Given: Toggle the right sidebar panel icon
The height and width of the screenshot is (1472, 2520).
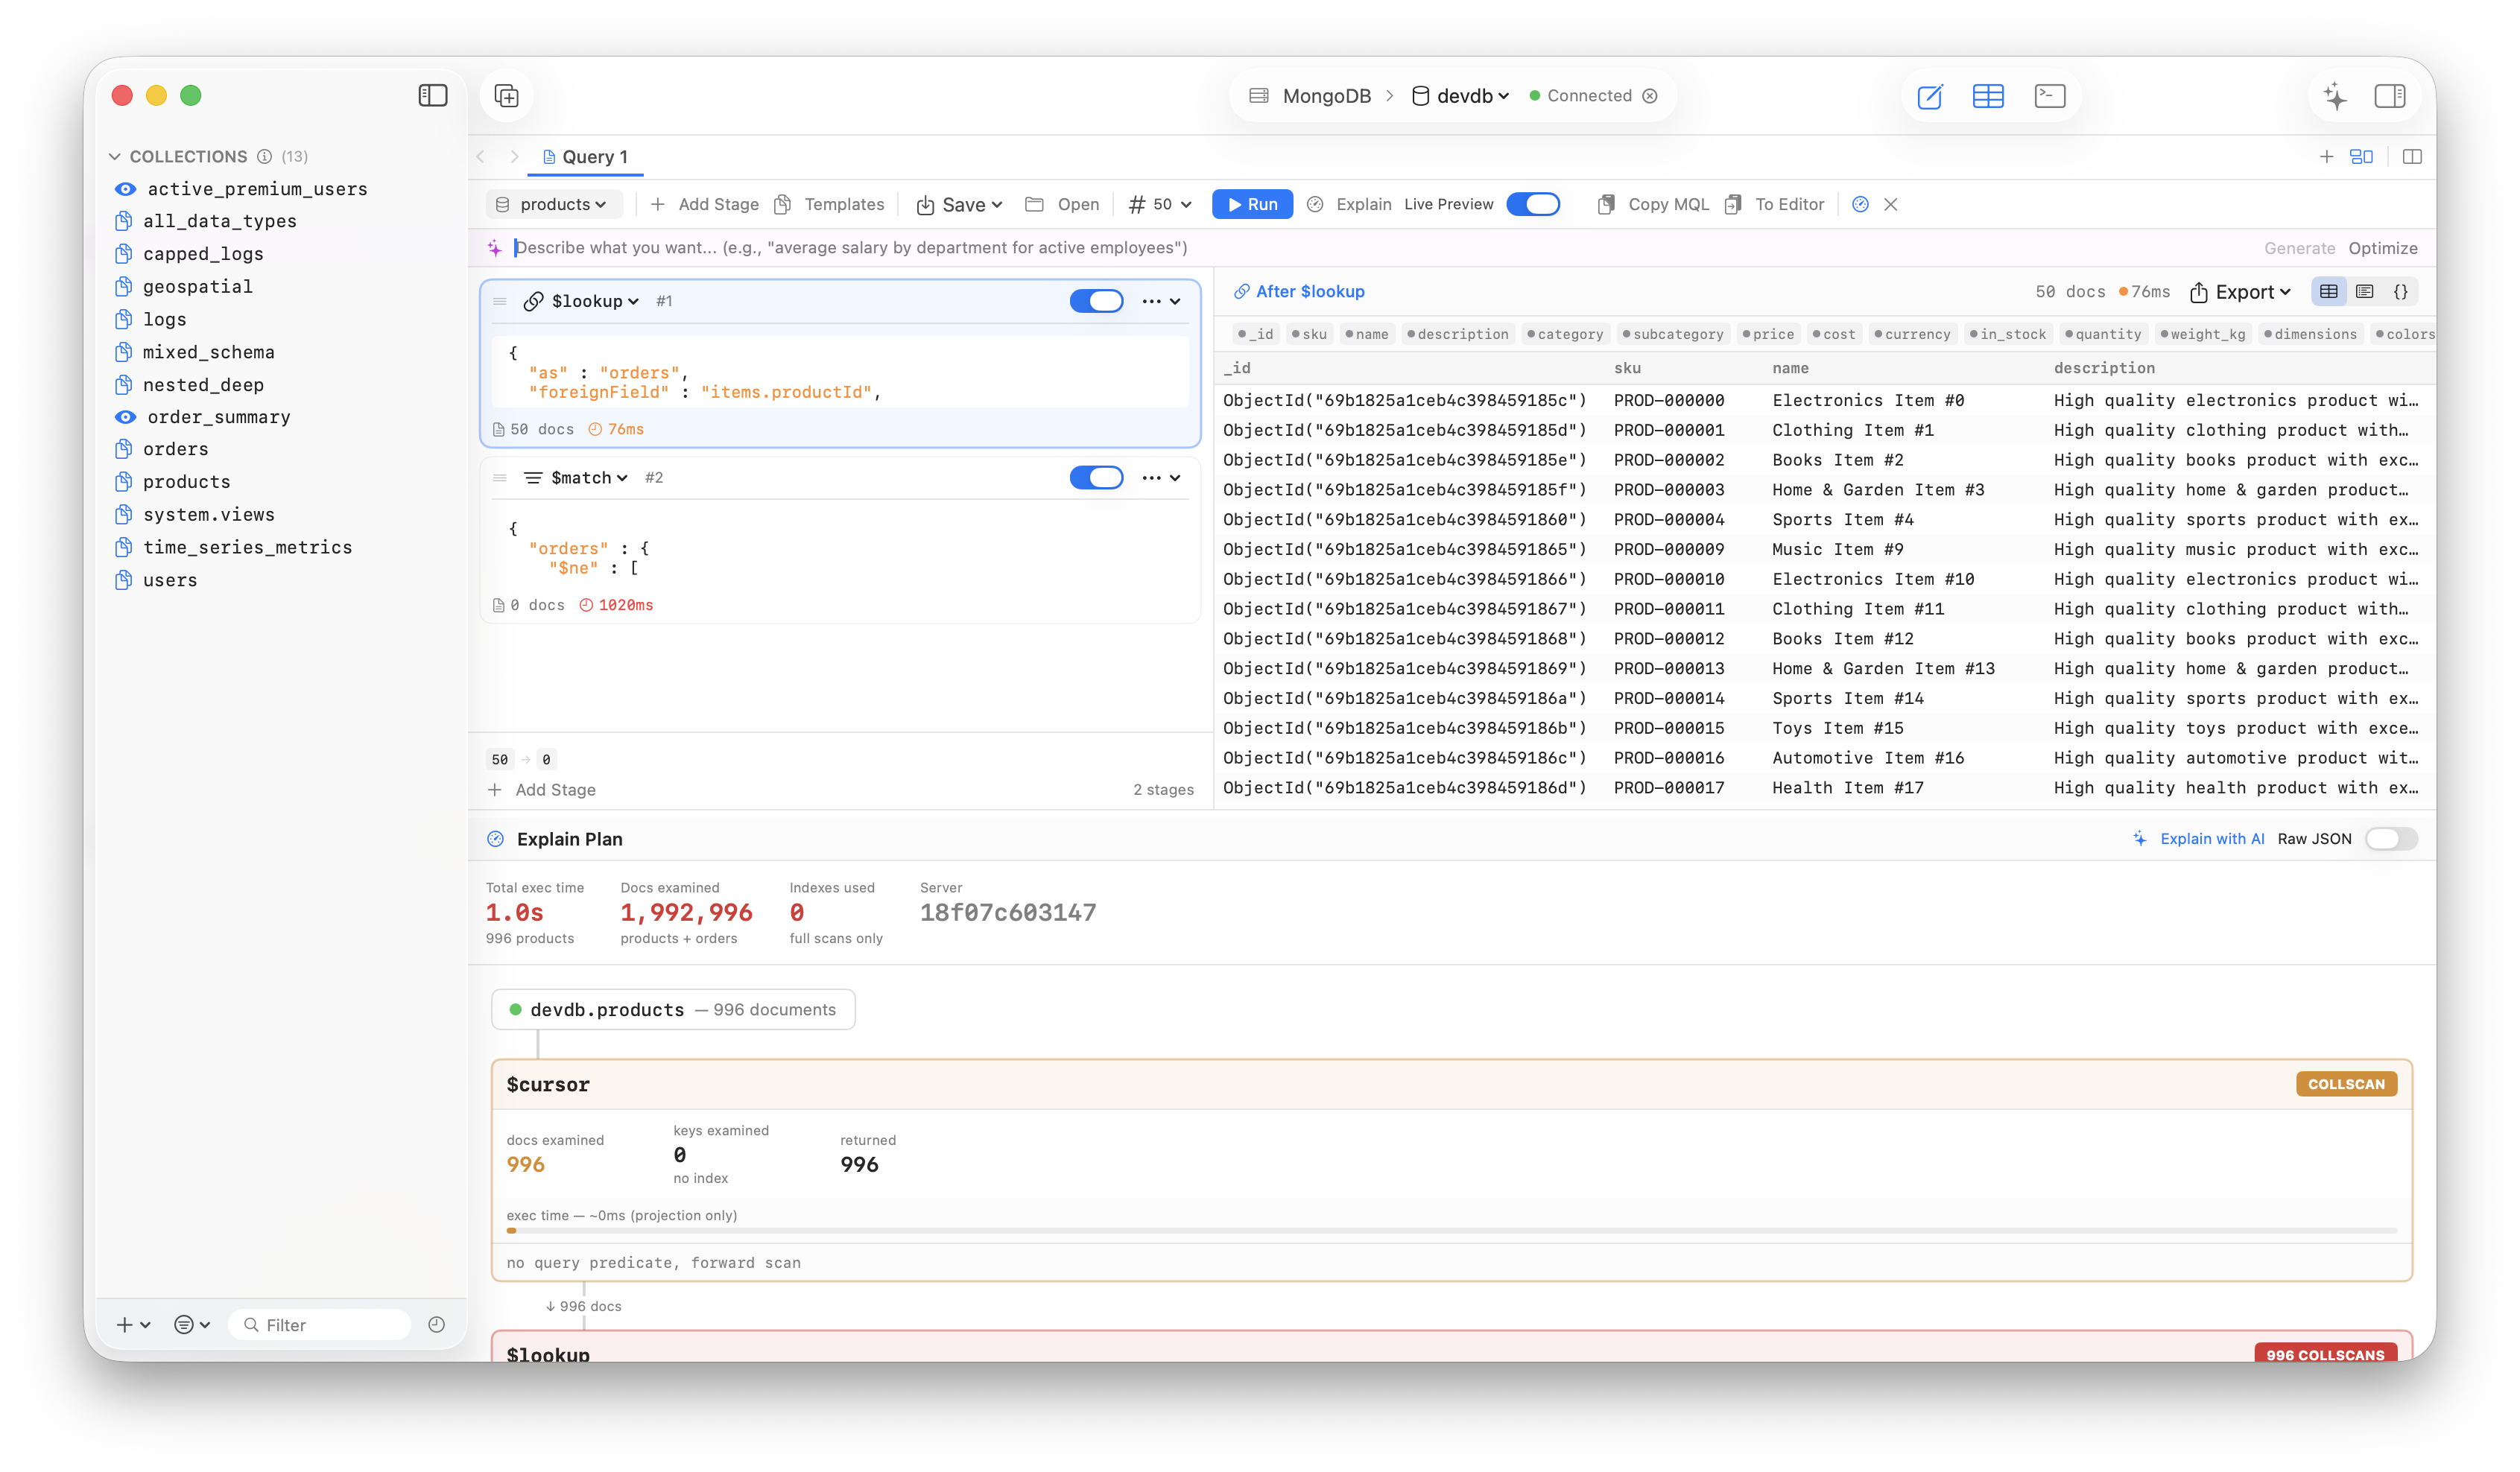Looking at the screenshot, I should [x=2392, y=96].
